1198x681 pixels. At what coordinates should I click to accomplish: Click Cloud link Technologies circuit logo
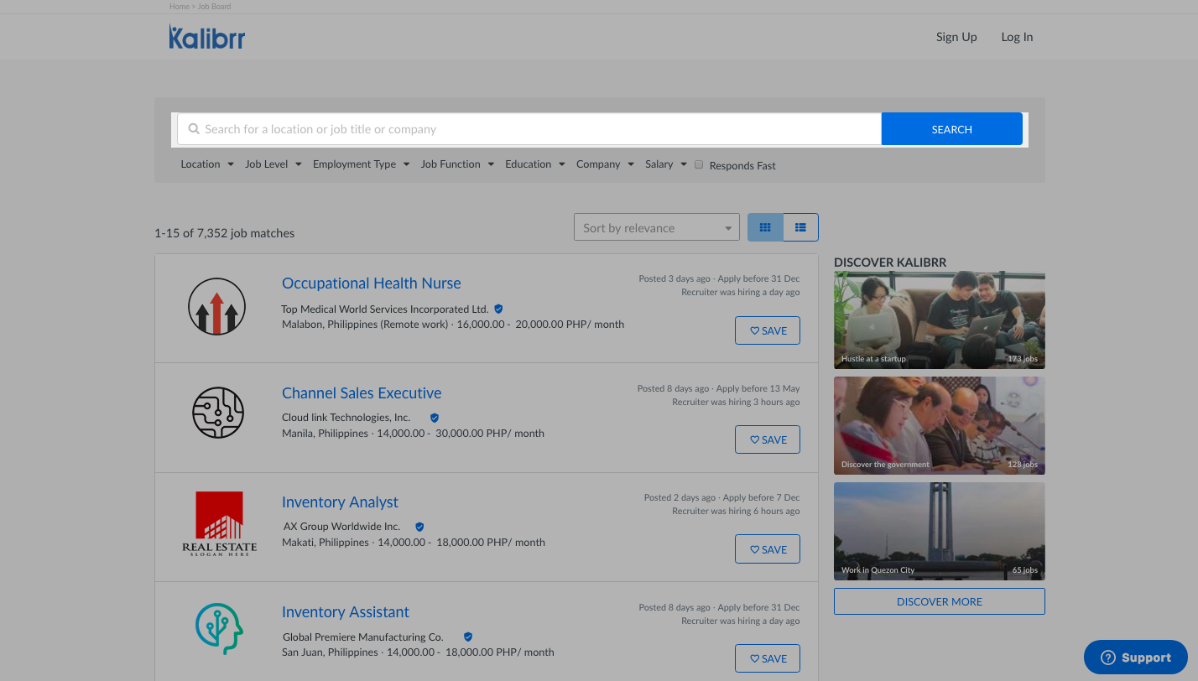tap(218, 413)
